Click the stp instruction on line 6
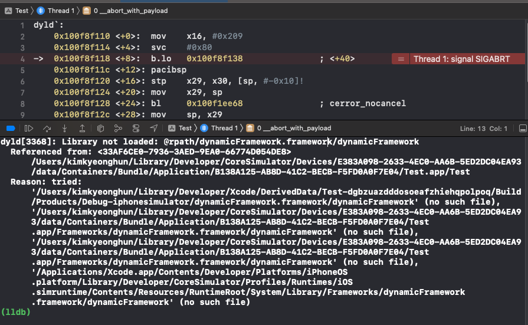The image size is (528, 325). (x=158, y=81)
